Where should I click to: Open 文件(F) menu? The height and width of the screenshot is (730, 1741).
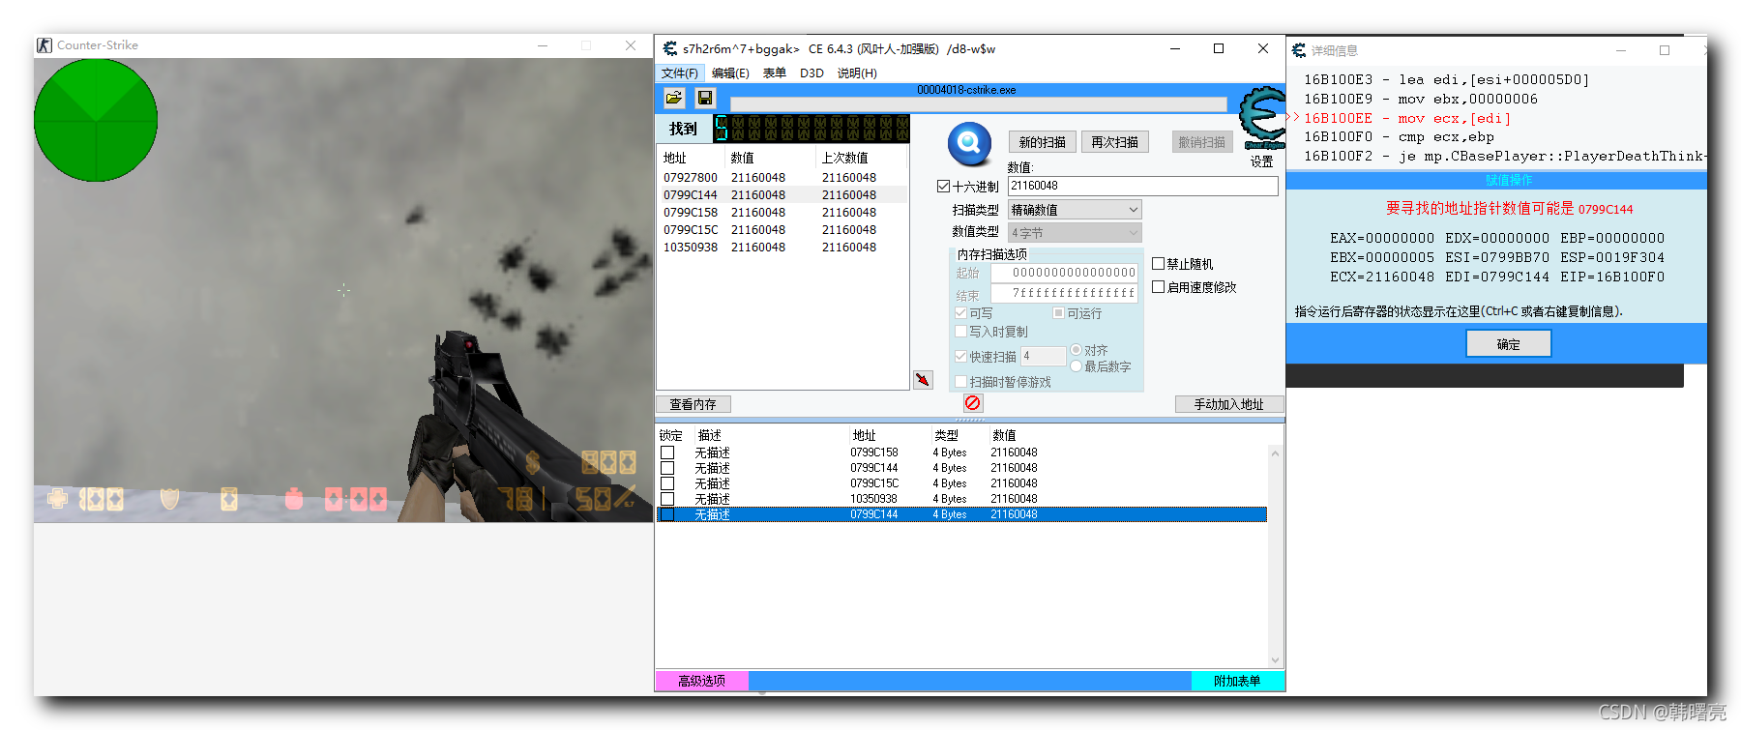coord(680,73)
